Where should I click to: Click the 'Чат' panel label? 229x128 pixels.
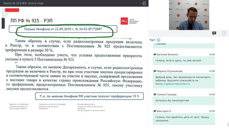point(152,40)
